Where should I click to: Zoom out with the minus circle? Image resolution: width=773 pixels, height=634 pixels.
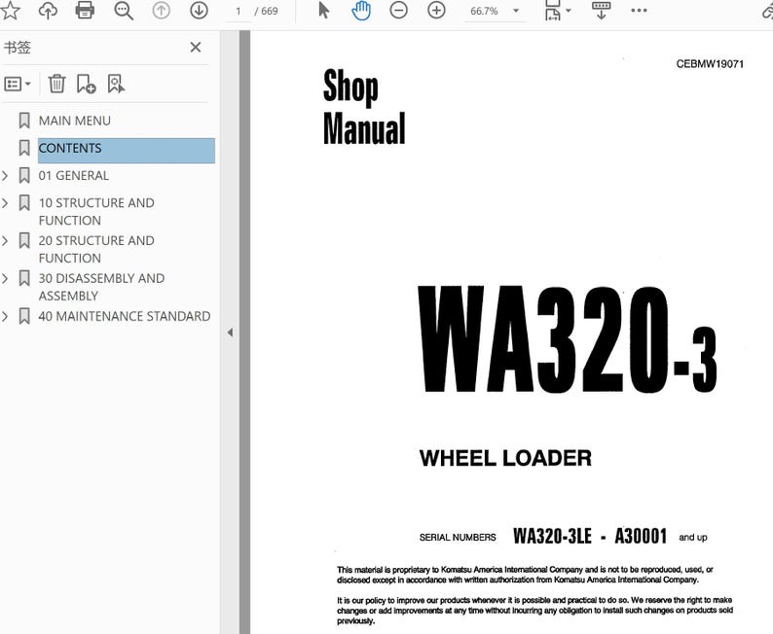tap(398, 11)
